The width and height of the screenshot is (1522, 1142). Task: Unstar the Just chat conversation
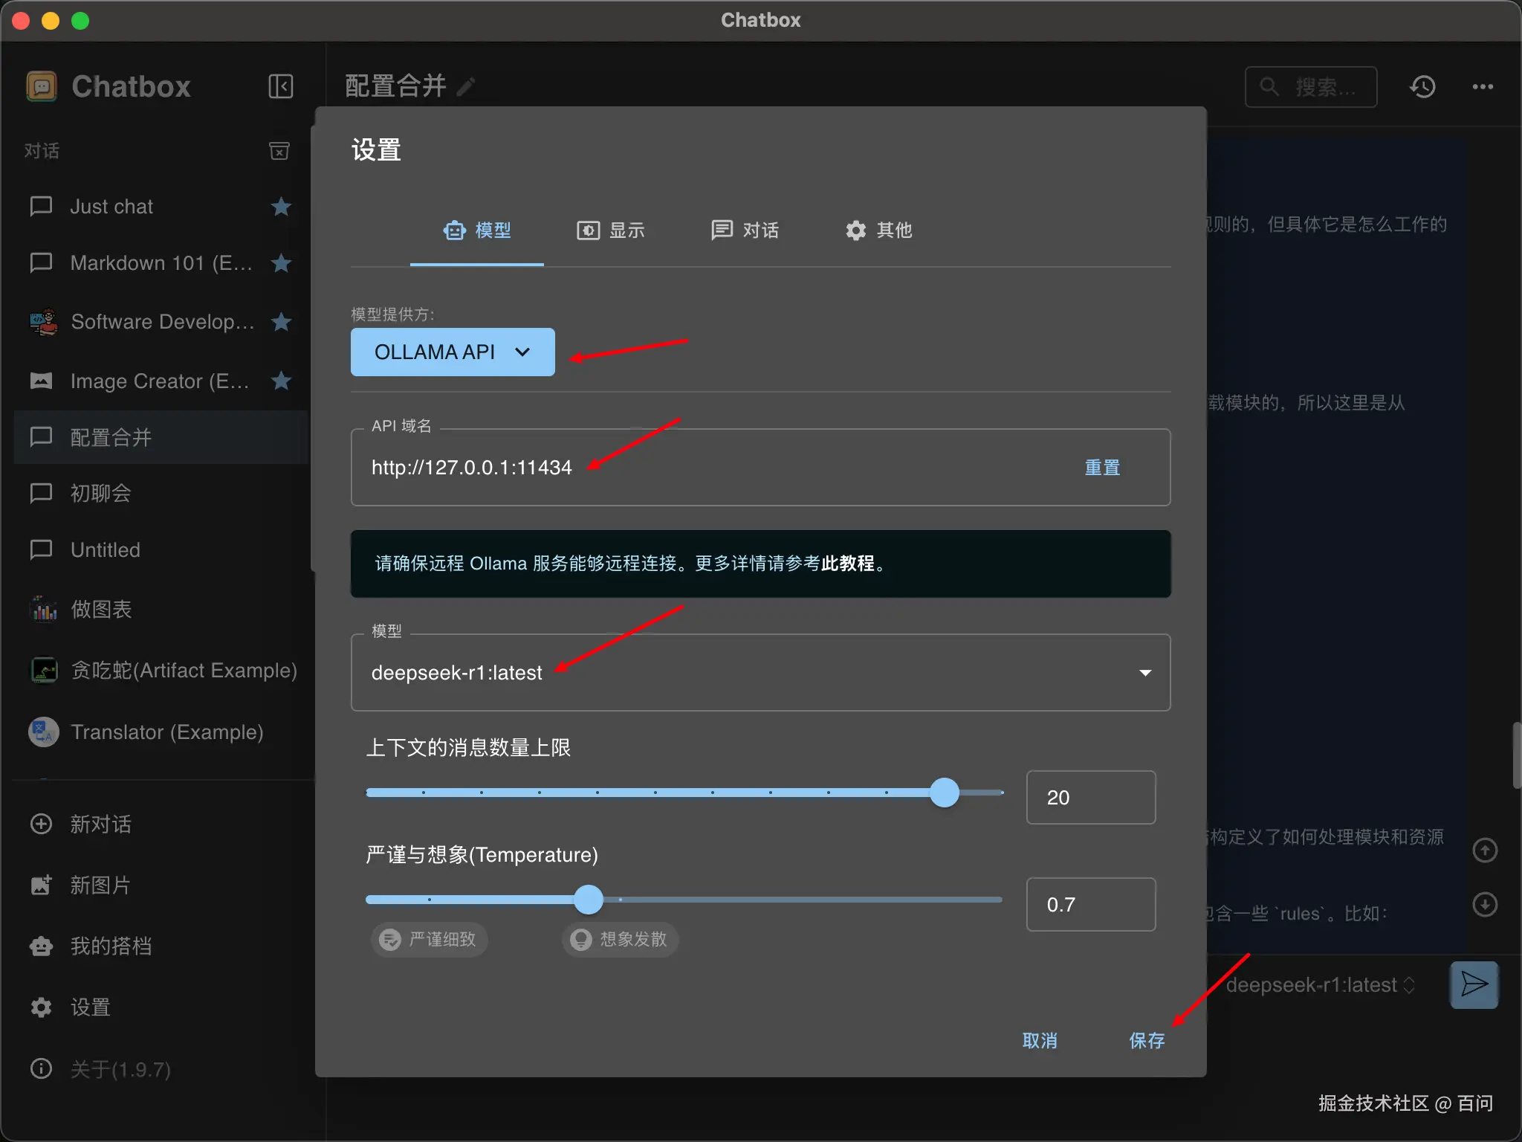coord(281,206)
